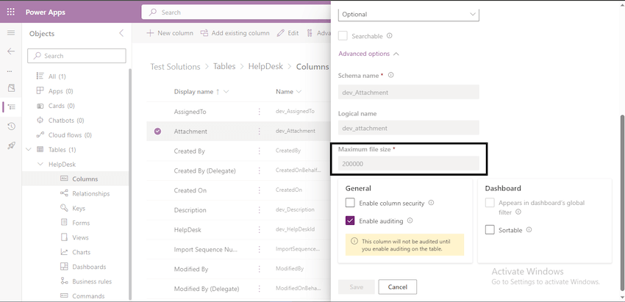
Task: Open the Optional requirement dropdown
Action: [x=408, y=14]
